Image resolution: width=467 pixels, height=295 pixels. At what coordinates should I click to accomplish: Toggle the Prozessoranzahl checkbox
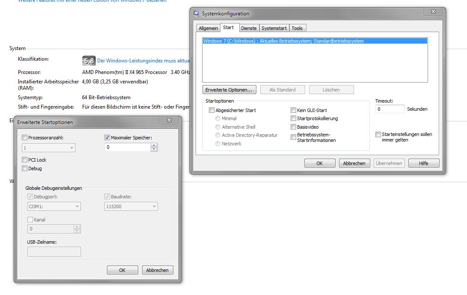25,138
